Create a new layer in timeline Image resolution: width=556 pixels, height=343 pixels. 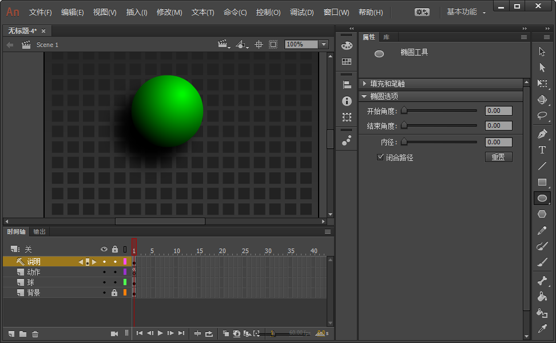coord(11,334)
